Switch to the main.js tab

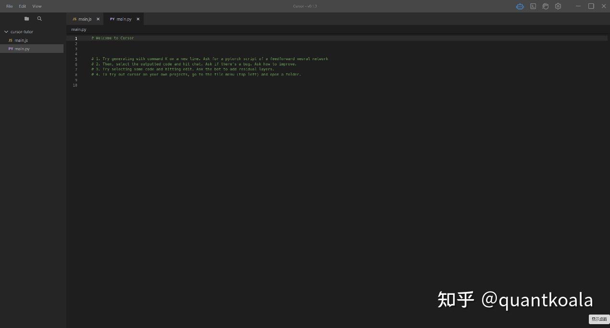(85, 19)
